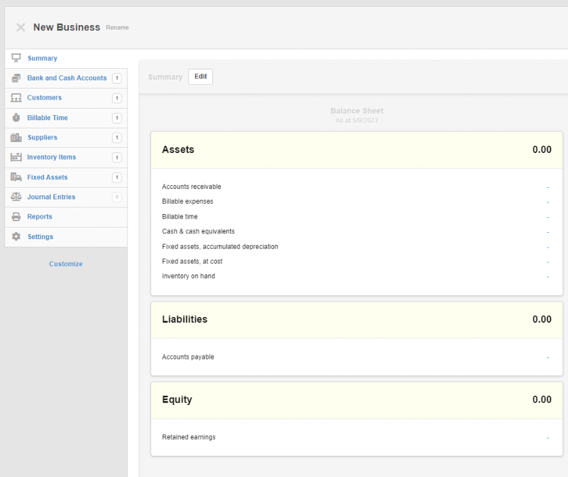The height and width of the screenshot is (477, 568).
Task: Click the Settings gear icon
Action: pos(16,237)
